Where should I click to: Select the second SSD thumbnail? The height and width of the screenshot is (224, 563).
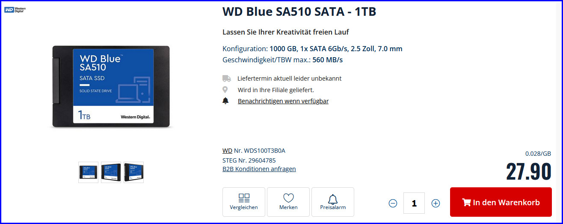111,172
